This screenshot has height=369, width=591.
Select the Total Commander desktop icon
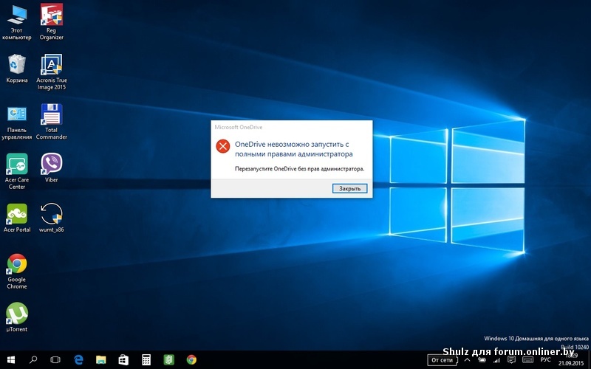pos(51,115)
